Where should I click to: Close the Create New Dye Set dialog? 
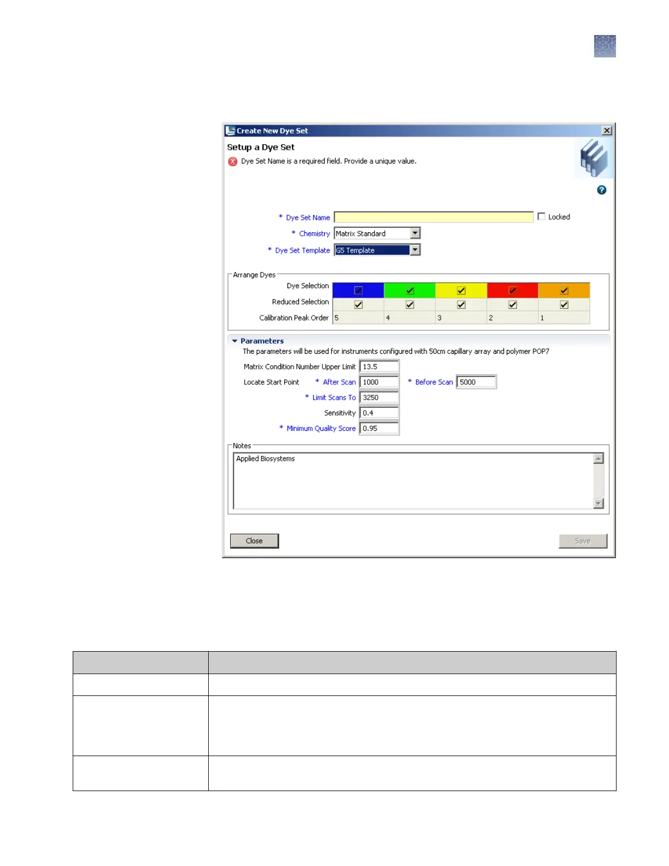[607, 131]
